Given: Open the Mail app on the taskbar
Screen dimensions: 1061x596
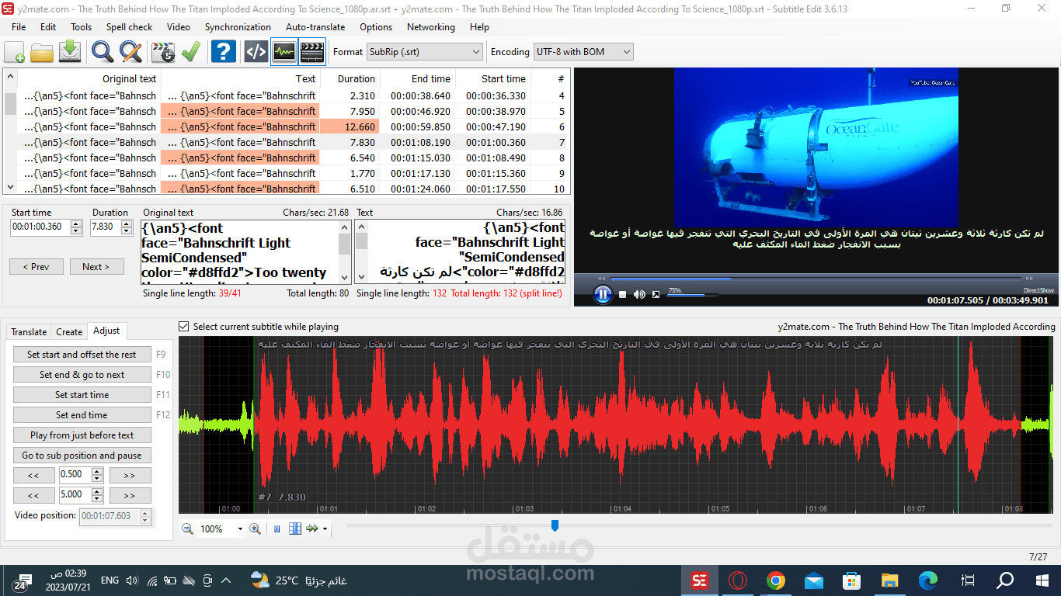Looking at the screenshot, I should pos(814,580).
